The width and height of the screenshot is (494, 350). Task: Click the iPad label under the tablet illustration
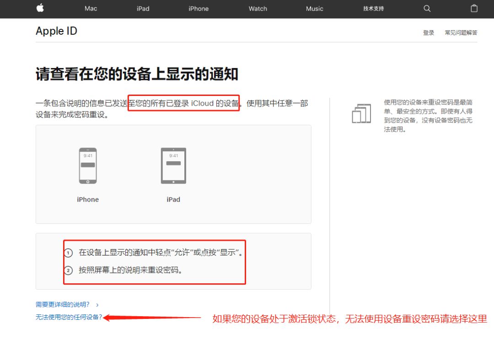pos(173,199)
